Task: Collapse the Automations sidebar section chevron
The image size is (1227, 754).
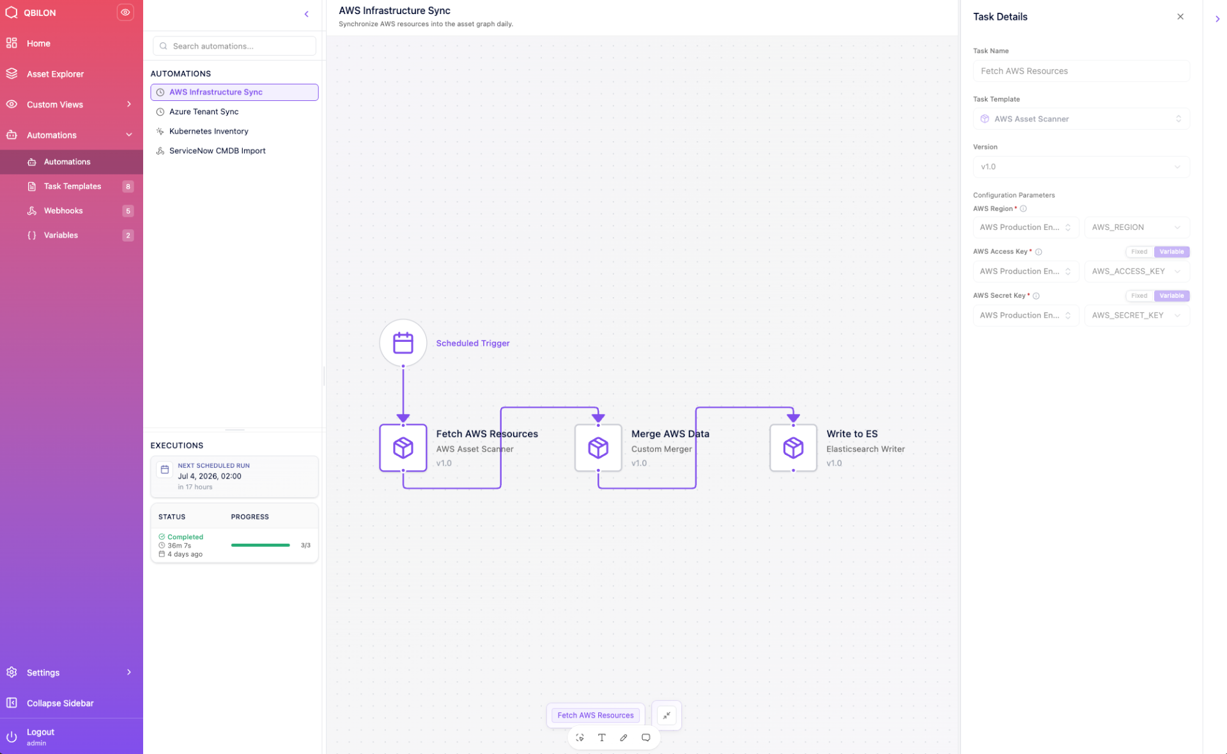Action: coord(129,135)
